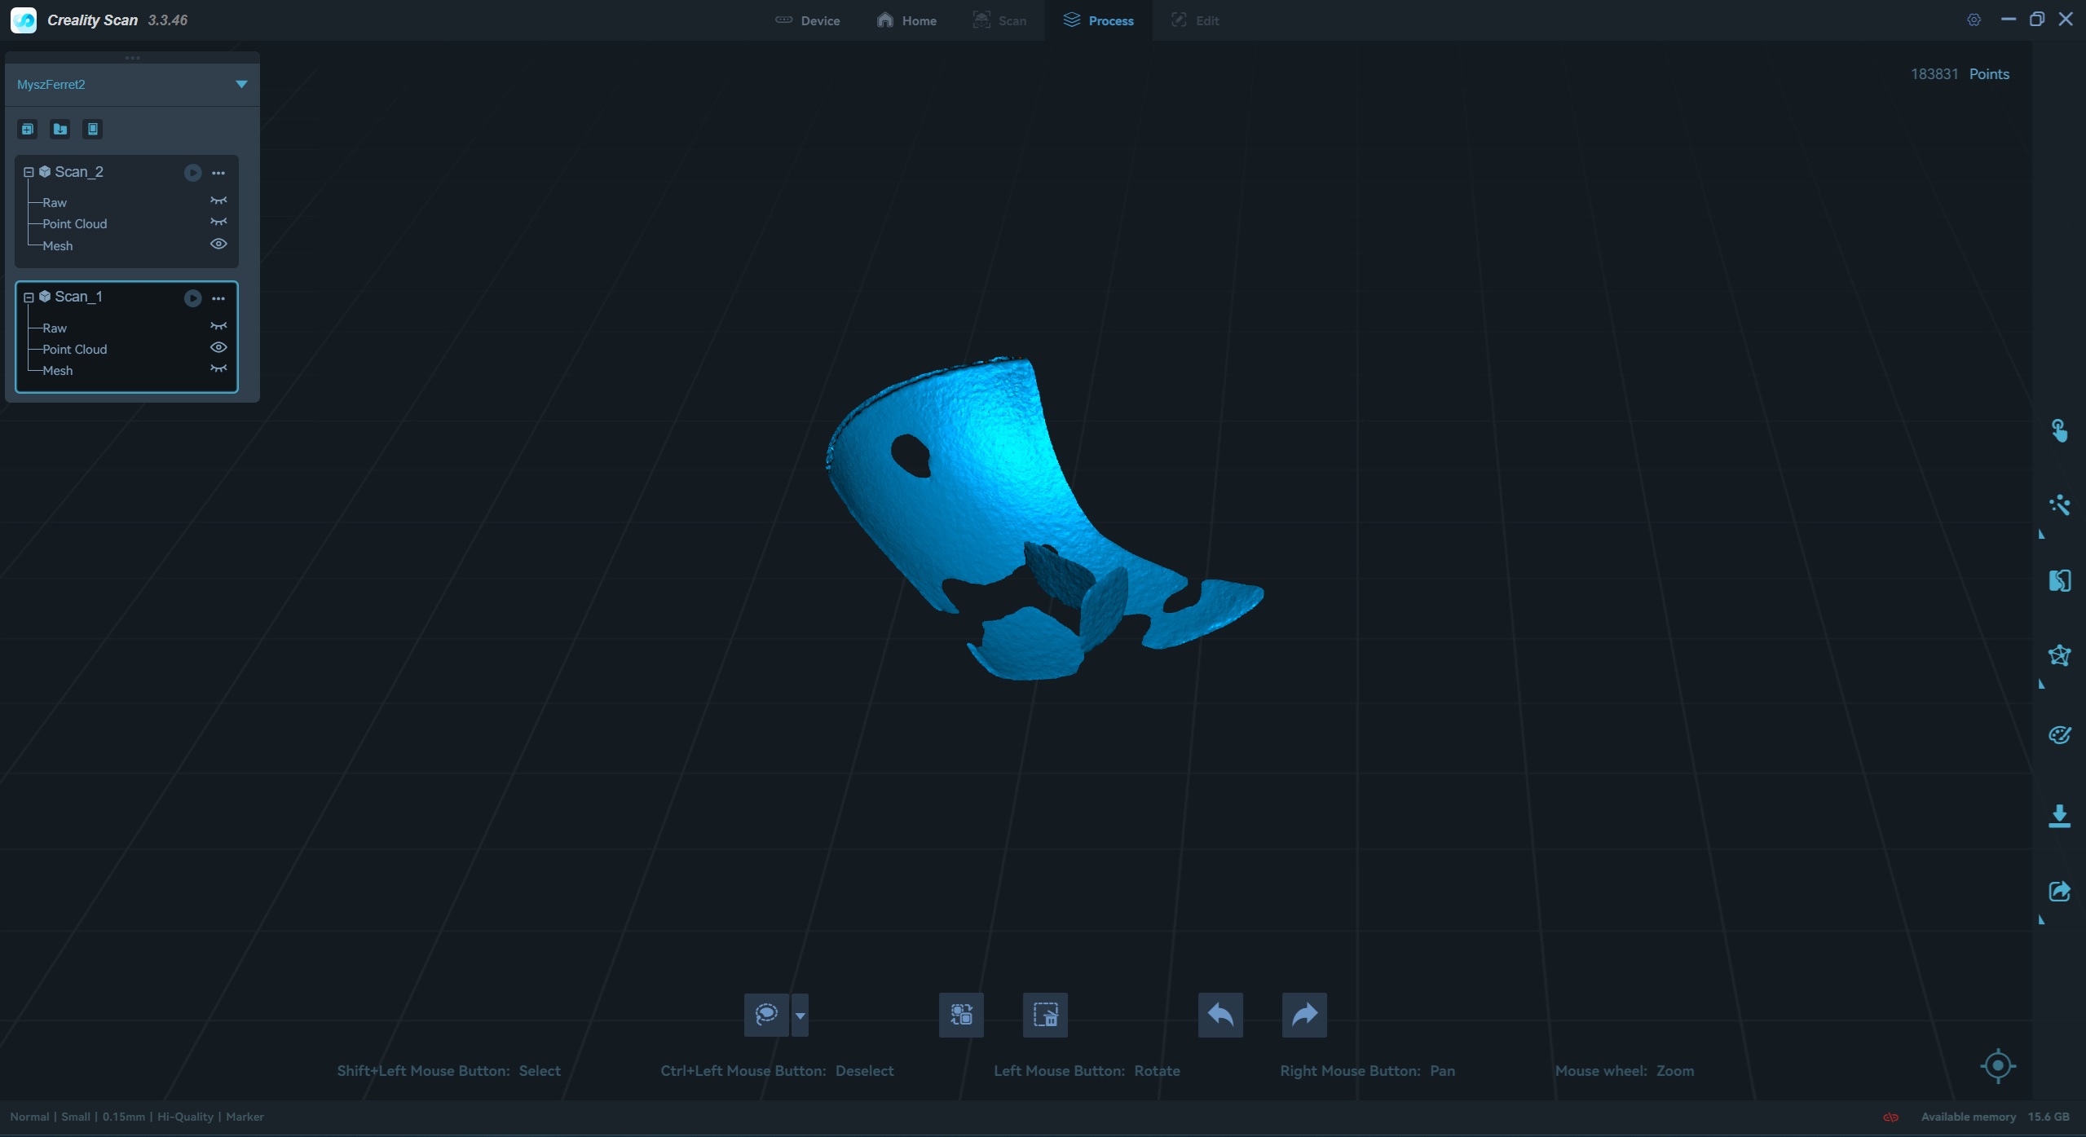Click the redo arrow button
The height and width of the screenshot is (1137, 2086).
(1303, 1015)
